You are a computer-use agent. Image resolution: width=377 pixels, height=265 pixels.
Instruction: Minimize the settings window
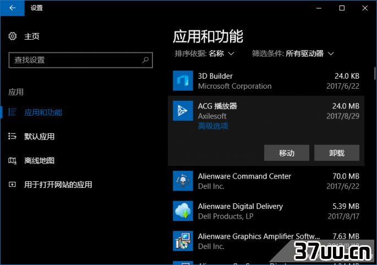click(319, 8)
